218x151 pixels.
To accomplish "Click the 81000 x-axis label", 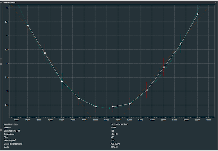I will point(107,120).
